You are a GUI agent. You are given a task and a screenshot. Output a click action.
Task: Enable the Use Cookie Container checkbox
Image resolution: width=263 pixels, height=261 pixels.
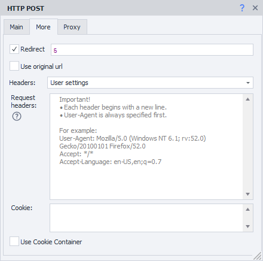[x=14, y=241]
